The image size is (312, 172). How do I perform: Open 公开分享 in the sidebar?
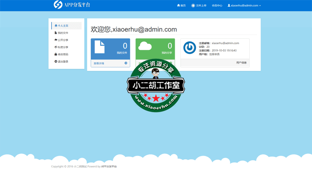pos(62,40)
